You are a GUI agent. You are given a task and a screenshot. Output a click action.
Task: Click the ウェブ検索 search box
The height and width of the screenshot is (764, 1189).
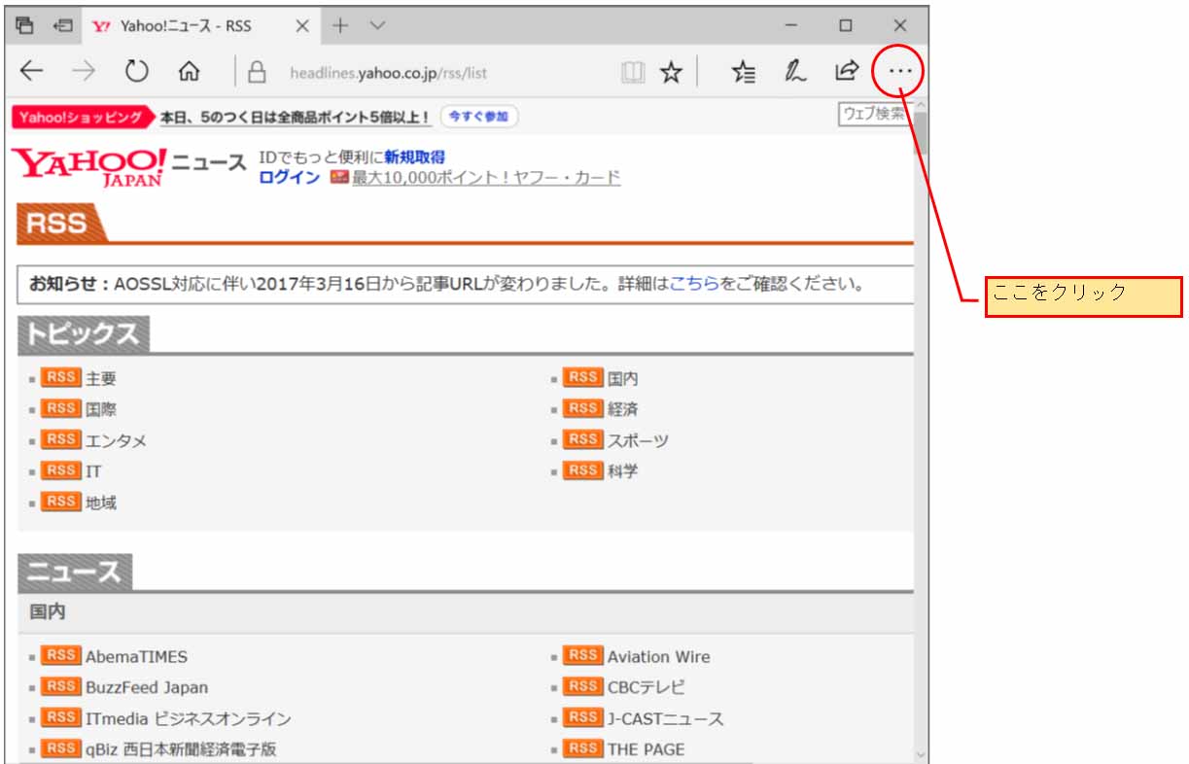(x=874, y=114)
